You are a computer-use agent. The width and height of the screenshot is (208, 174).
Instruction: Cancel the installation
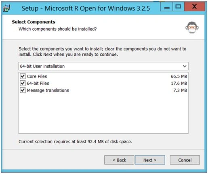185,160
